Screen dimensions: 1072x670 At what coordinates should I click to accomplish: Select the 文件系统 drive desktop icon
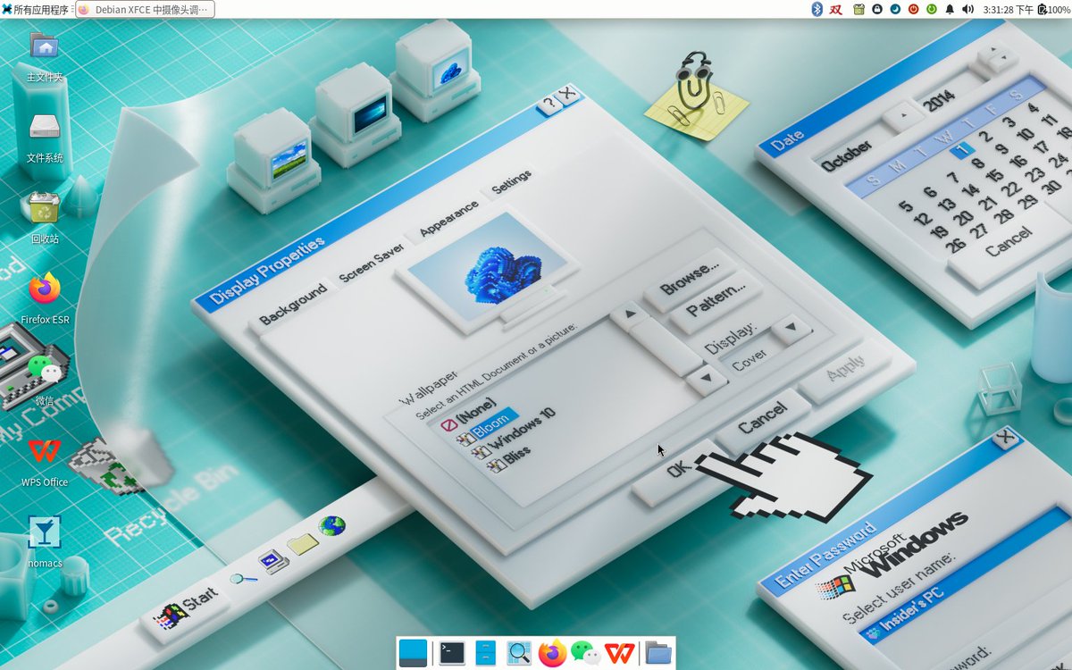(x=45, y=138)
